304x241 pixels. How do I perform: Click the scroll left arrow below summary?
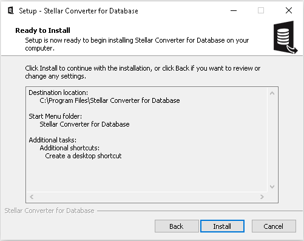pos(32,197)
